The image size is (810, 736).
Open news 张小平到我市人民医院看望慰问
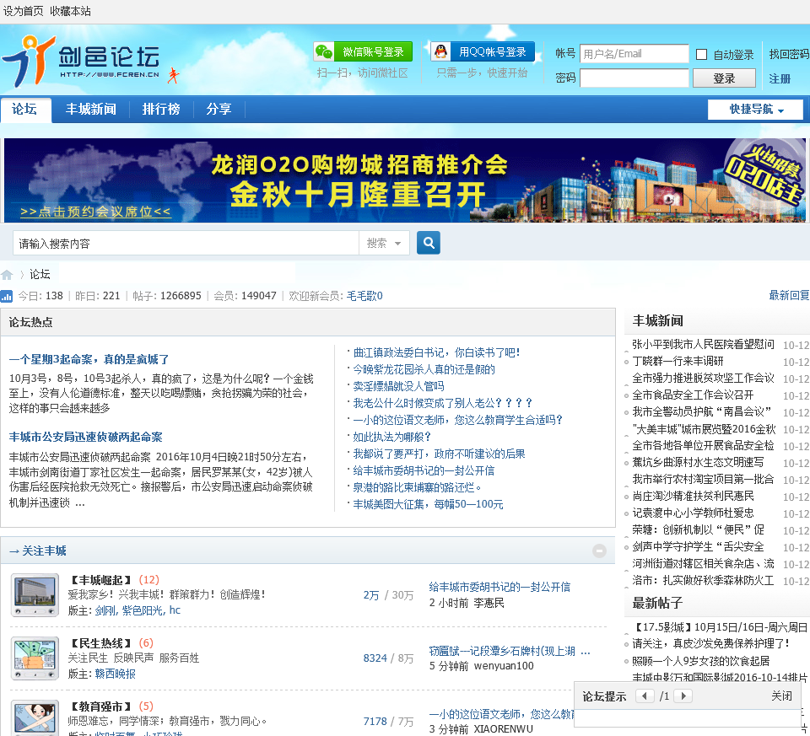click(x=703, y=344)
